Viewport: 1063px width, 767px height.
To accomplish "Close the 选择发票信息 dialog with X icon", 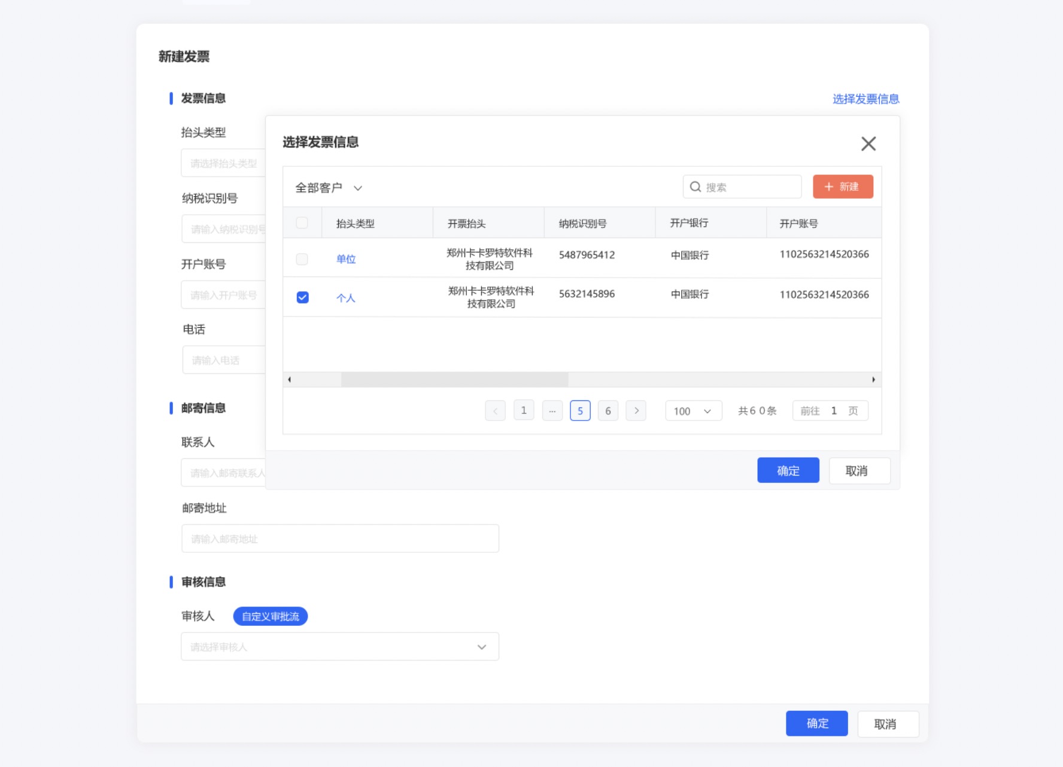I will [x=868, y=144].
